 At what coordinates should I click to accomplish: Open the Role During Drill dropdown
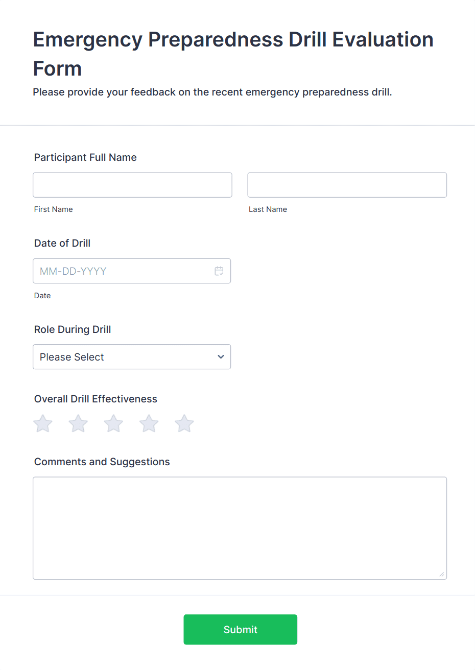(132, 356)
